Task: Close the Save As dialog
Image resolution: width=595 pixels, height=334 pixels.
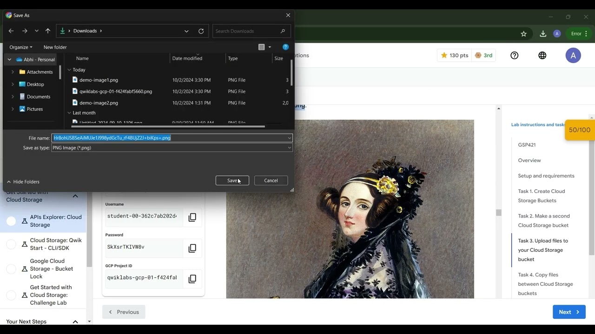Action: click(x=288, y=15)
